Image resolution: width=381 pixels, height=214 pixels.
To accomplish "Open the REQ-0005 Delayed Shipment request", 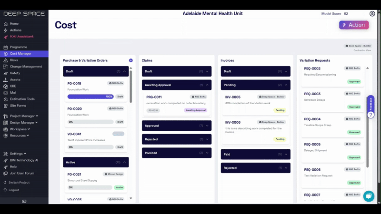I will (332, 151).
